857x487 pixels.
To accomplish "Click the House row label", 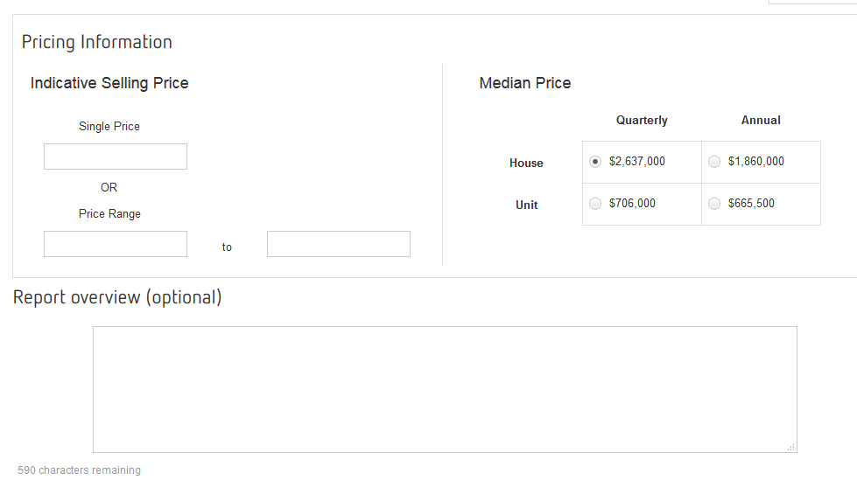I will (526, 163).
